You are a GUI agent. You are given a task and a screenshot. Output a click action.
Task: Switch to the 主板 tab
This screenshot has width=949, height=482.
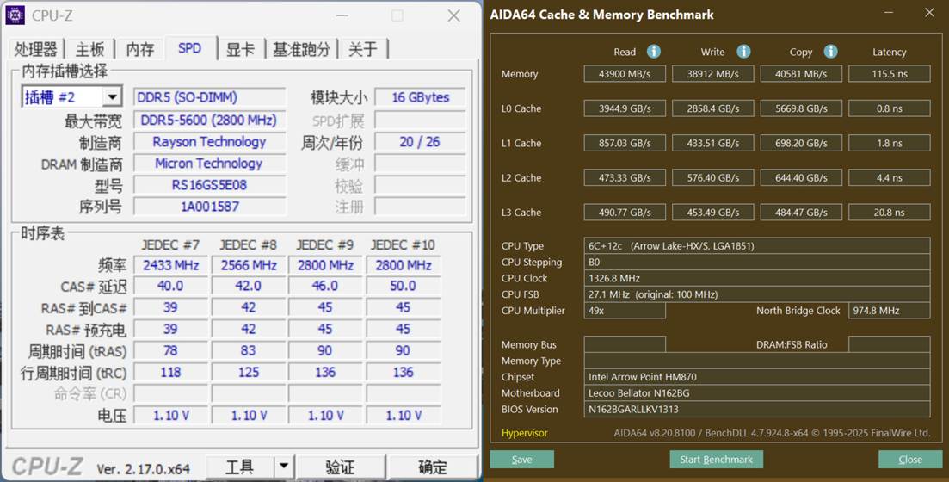pyautogui.click(x=90, y=49)
